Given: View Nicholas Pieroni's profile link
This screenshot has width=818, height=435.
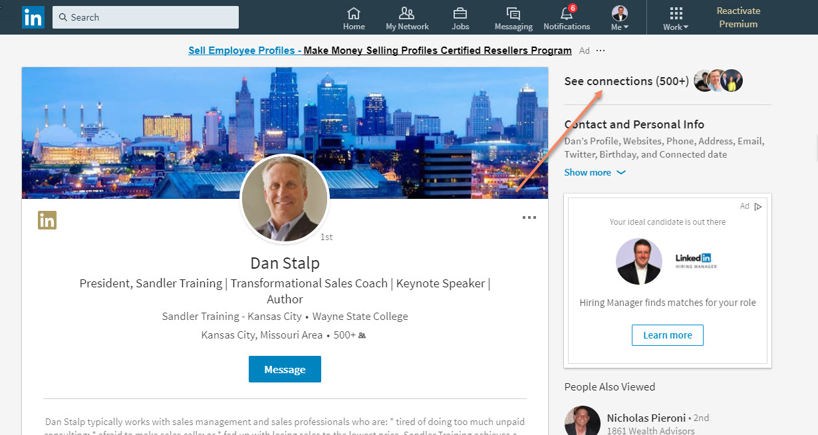Looking at the screenshot, I should 646,418.
